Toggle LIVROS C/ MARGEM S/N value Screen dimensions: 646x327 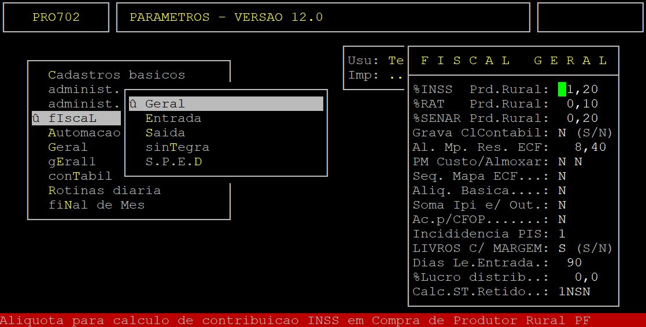tap(562, 248)
